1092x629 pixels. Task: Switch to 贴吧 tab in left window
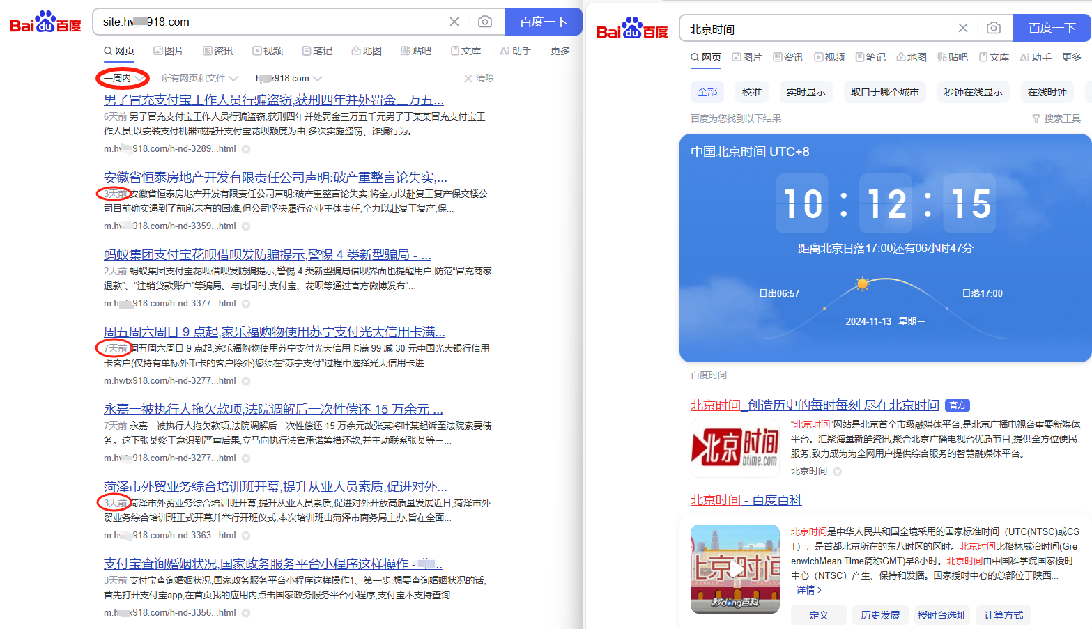tap(416, 51)
